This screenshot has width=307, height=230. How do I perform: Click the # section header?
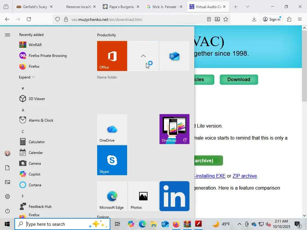(23, 88)
